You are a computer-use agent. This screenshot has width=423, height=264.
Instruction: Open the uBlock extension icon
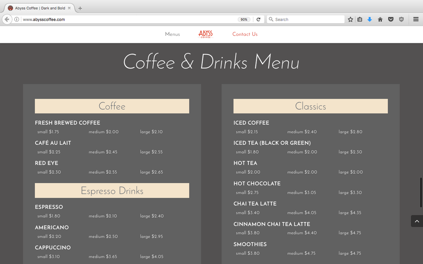coord(401,20)
